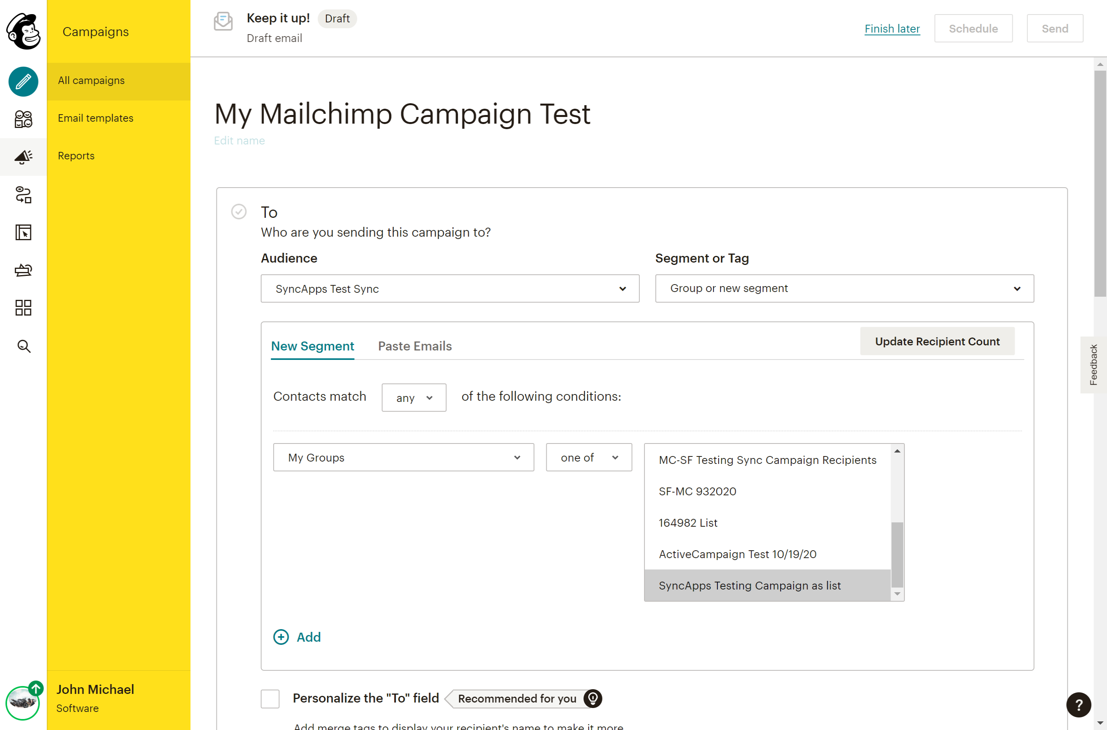
Task: Open the Contacts match any dropdown
Action: click(414, 398)
